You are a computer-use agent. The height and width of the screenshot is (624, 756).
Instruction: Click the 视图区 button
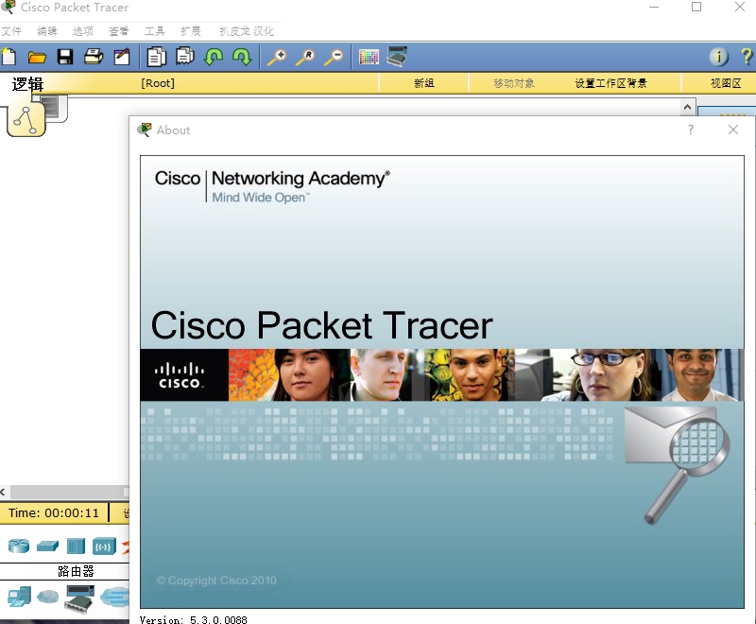click(x=726, y=83)
